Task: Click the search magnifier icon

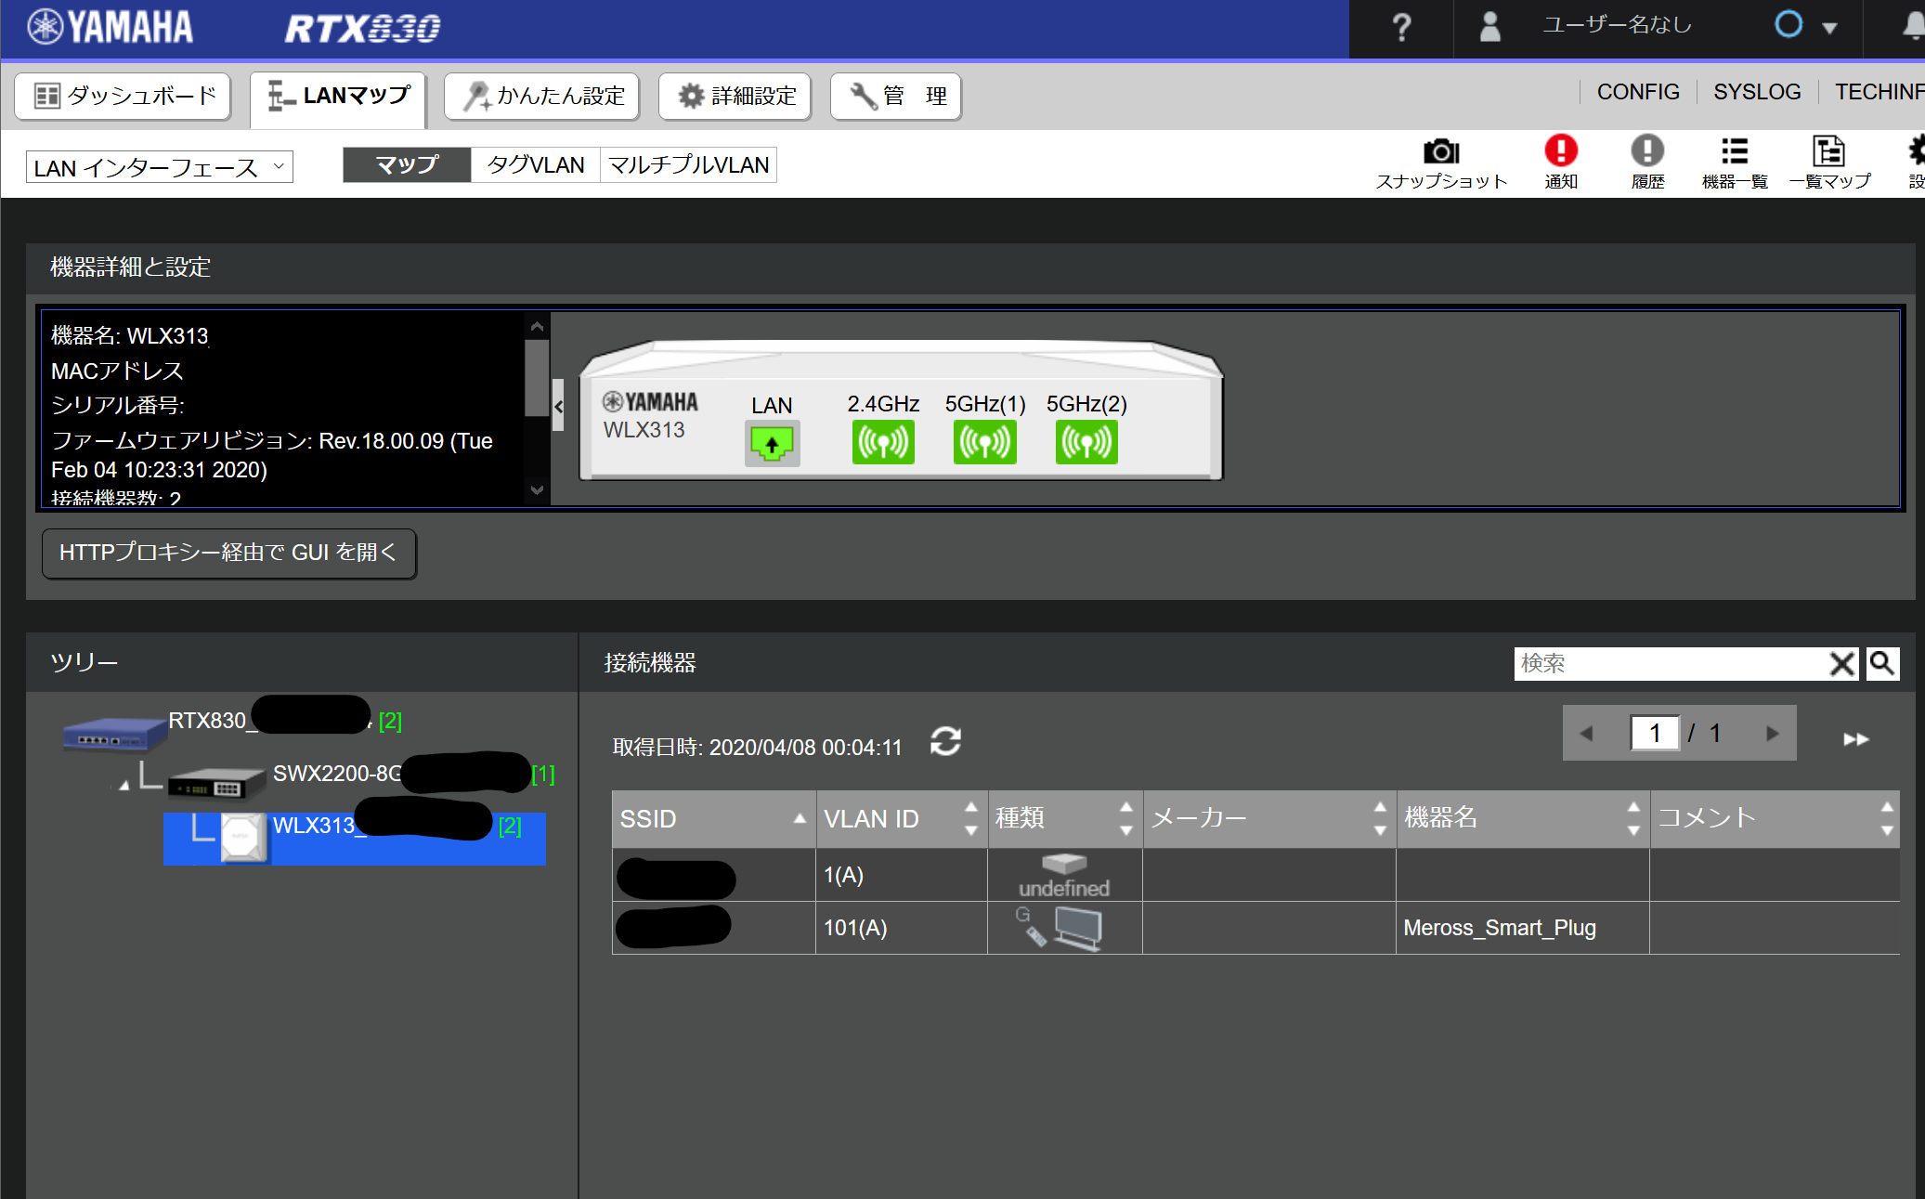Action: (x=1881, y=663)
